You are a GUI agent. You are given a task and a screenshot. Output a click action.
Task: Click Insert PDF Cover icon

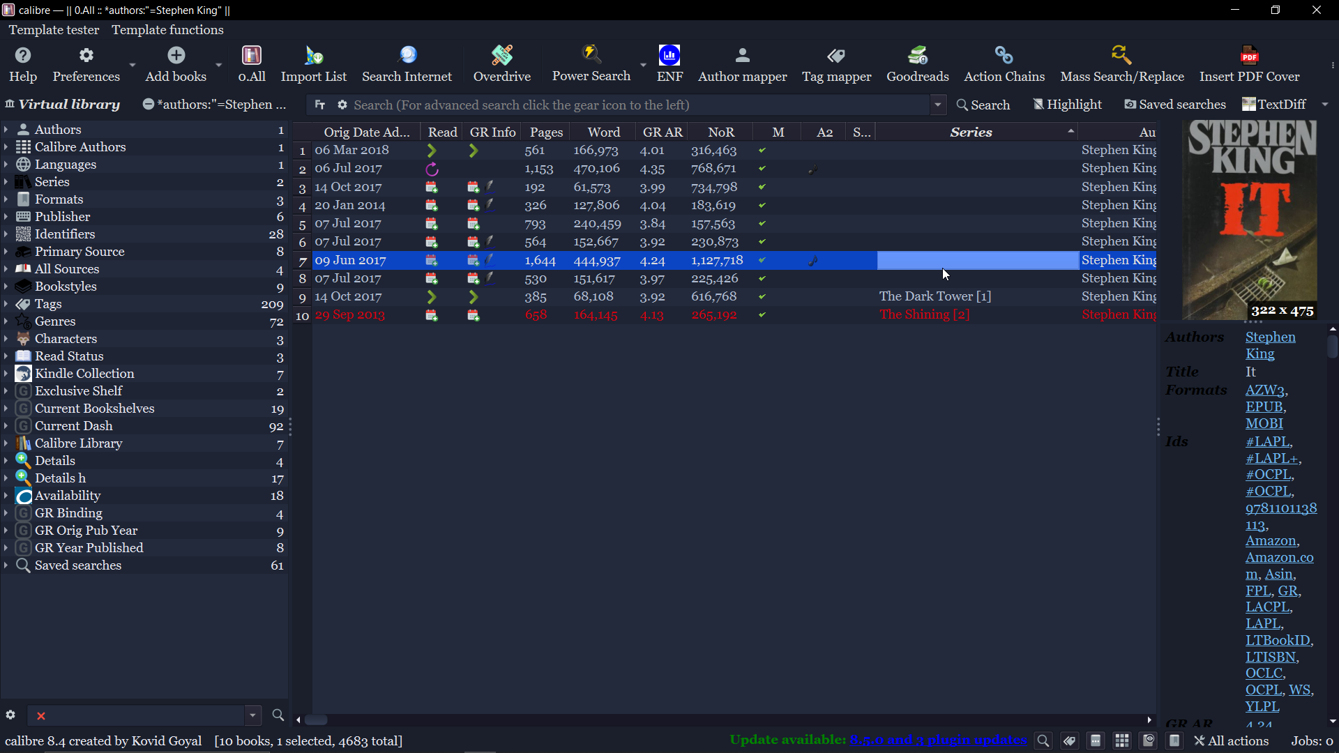[1249, 63]
